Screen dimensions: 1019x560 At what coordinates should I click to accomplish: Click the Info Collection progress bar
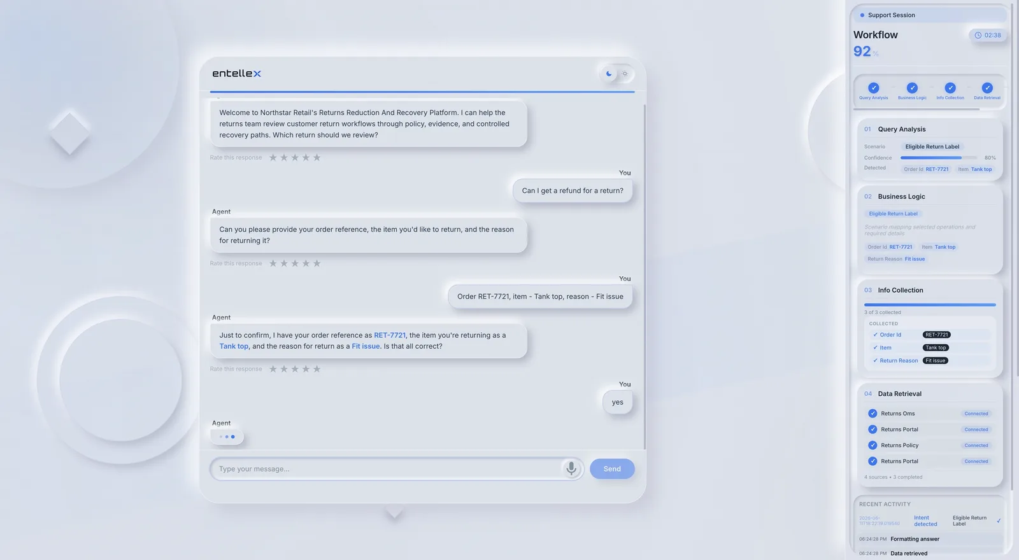[x=930, y=305]
